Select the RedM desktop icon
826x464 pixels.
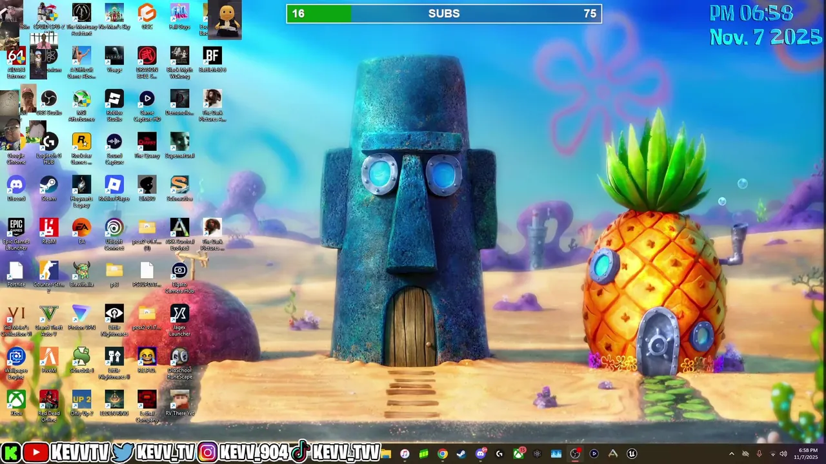48,231
